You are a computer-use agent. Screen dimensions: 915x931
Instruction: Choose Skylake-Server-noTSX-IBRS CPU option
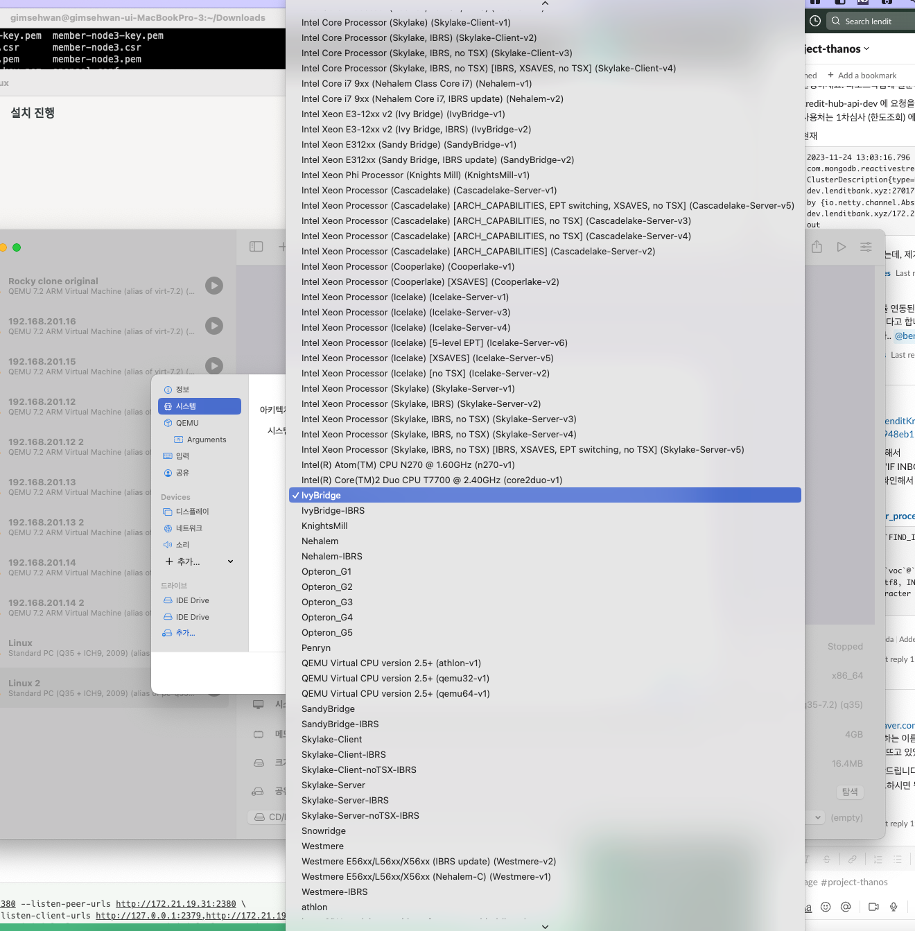coord(545,815)
